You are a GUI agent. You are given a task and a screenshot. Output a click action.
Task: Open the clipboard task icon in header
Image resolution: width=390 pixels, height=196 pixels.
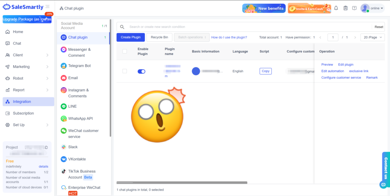(345, 8)
